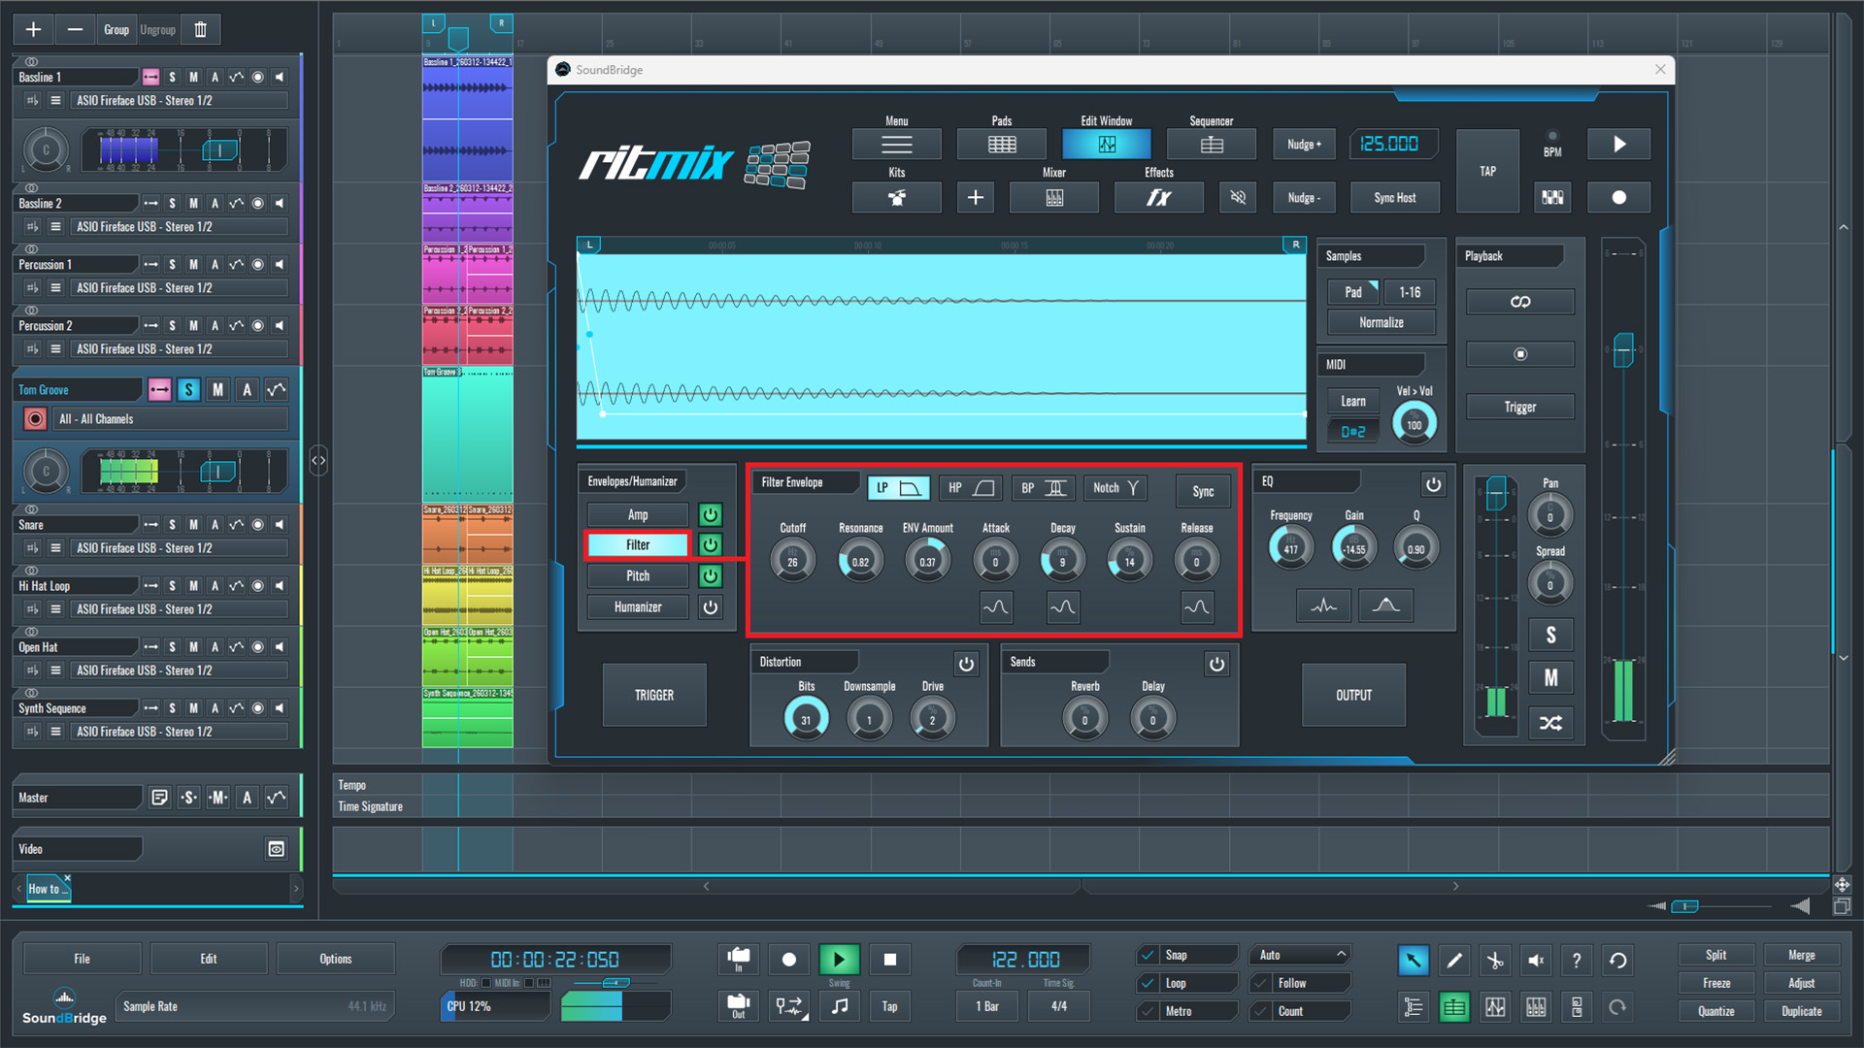
Task: Click the main transport stop button
Action: point(889,960)
